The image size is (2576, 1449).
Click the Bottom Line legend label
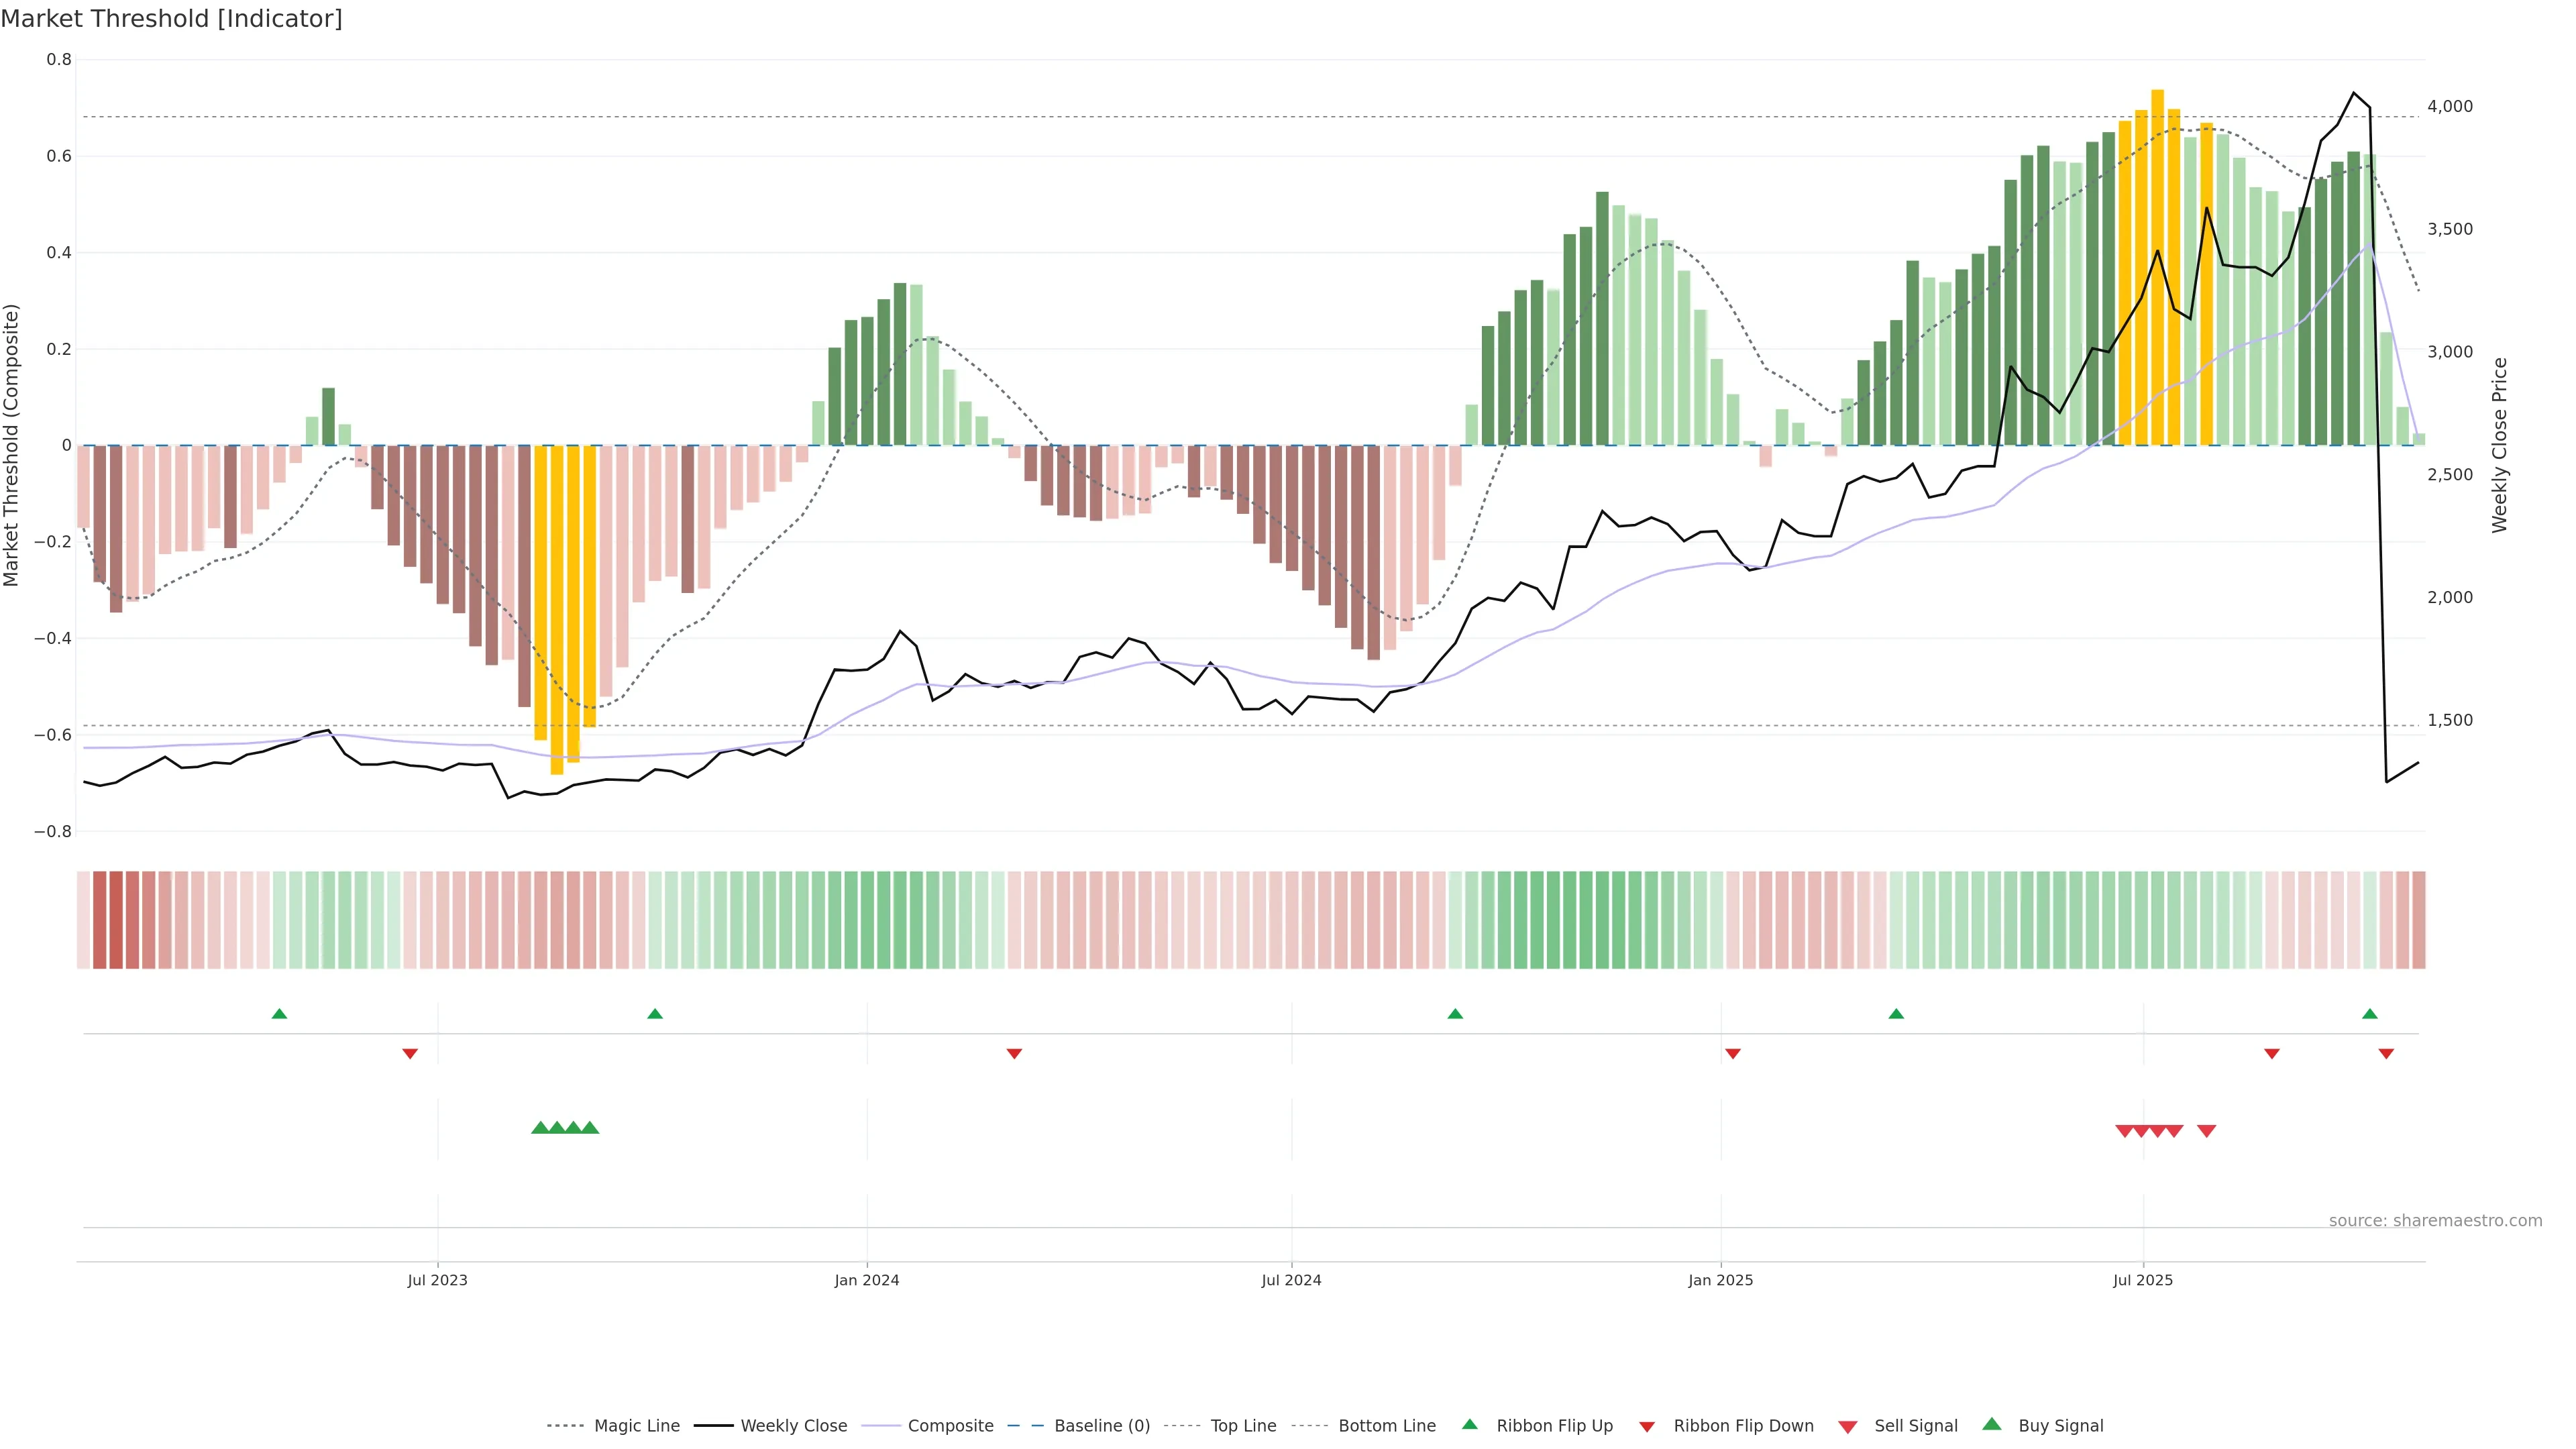1386,1426
